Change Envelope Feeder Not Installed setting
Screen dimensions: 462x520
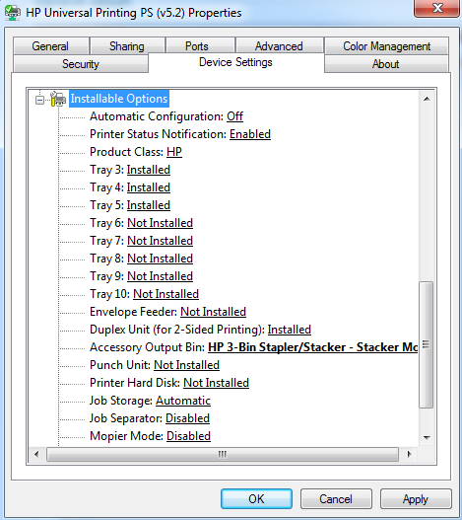tap(213, 312)
